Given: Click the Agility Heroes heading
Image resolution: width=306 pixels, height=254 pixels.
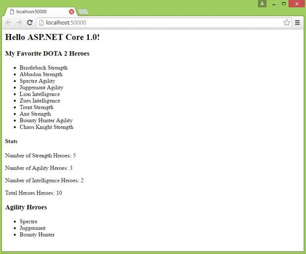Looking at the screenshot, I should [x=26, y=207].
